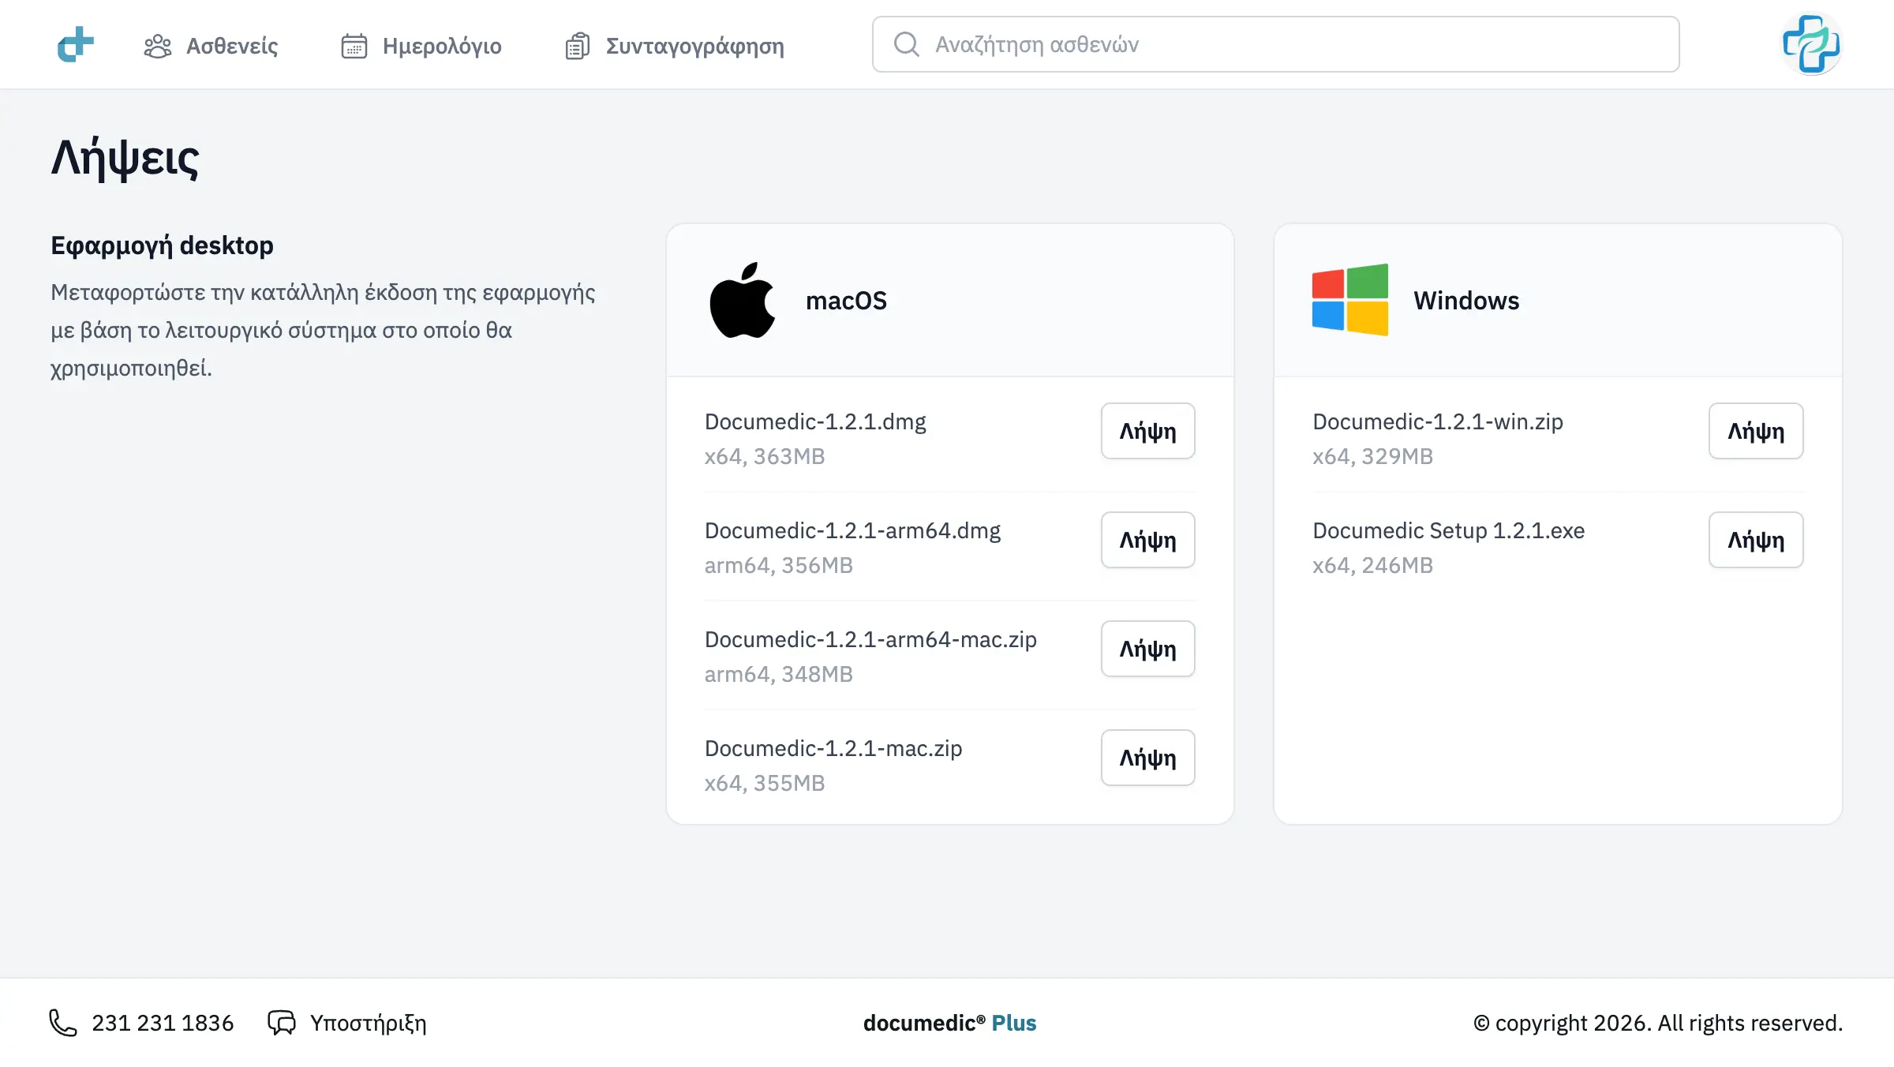This screenshot has width=1894, height=1067.
Task: Click the "x64, 363MB" size label
Action: click(765, 456)
